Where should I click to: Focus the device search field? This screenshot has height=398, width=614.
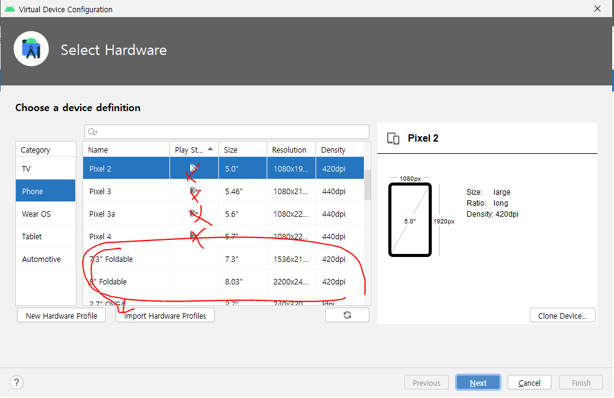click(x=227, y=132)
